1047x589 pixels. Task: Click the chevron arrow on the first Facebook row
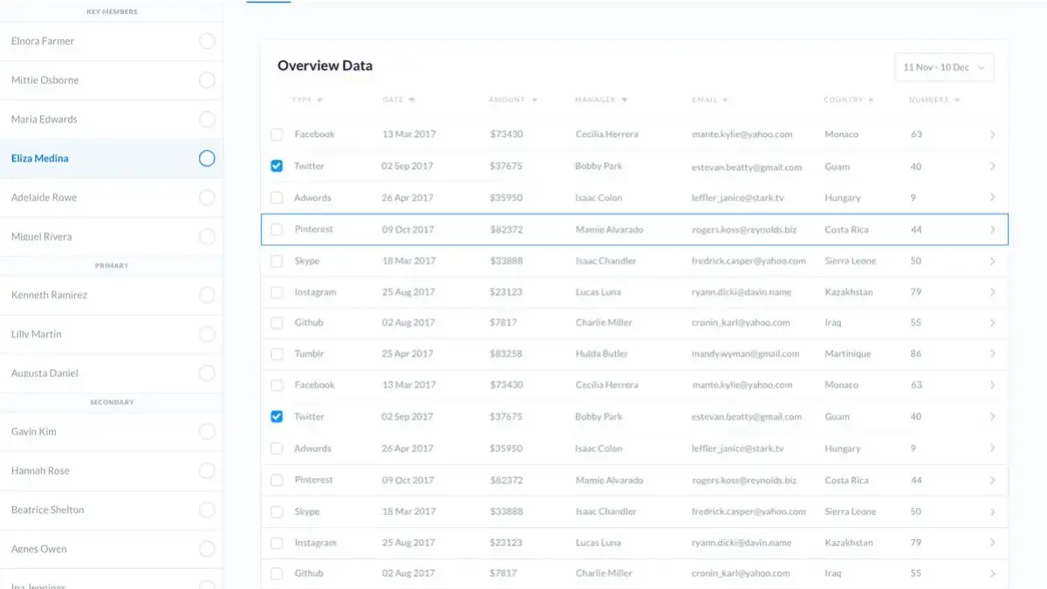[x=993, y=134]
